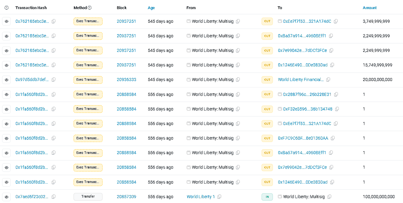Open the World Liberty Financial... address link
The image size is (403, 203).
pyautogui.click(x=301, y=80)
